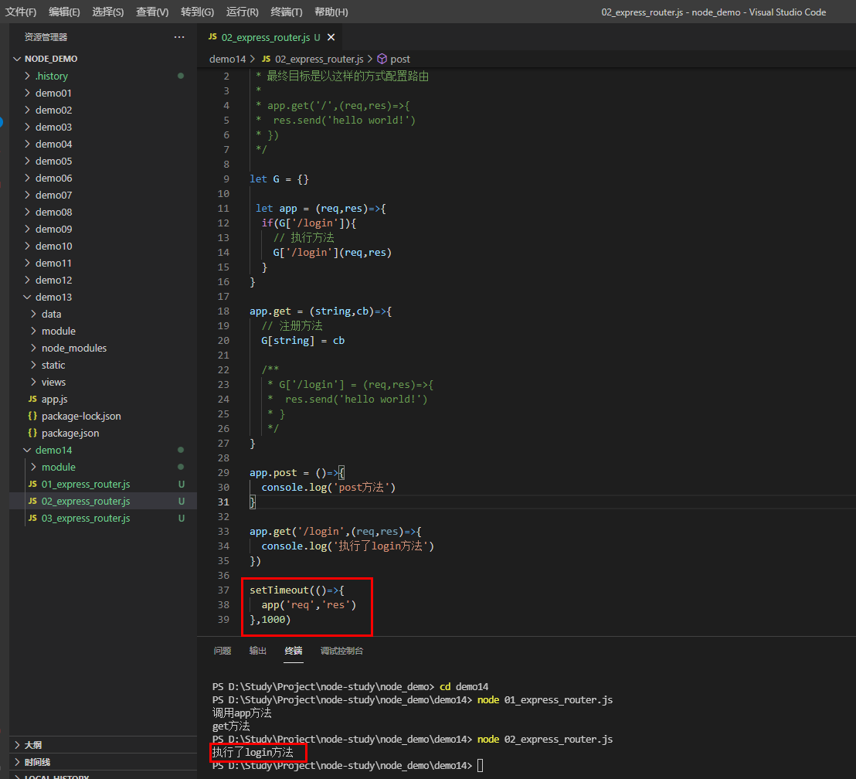Expand the demo07 folder

pyautogui.click(x=104, y=195)
